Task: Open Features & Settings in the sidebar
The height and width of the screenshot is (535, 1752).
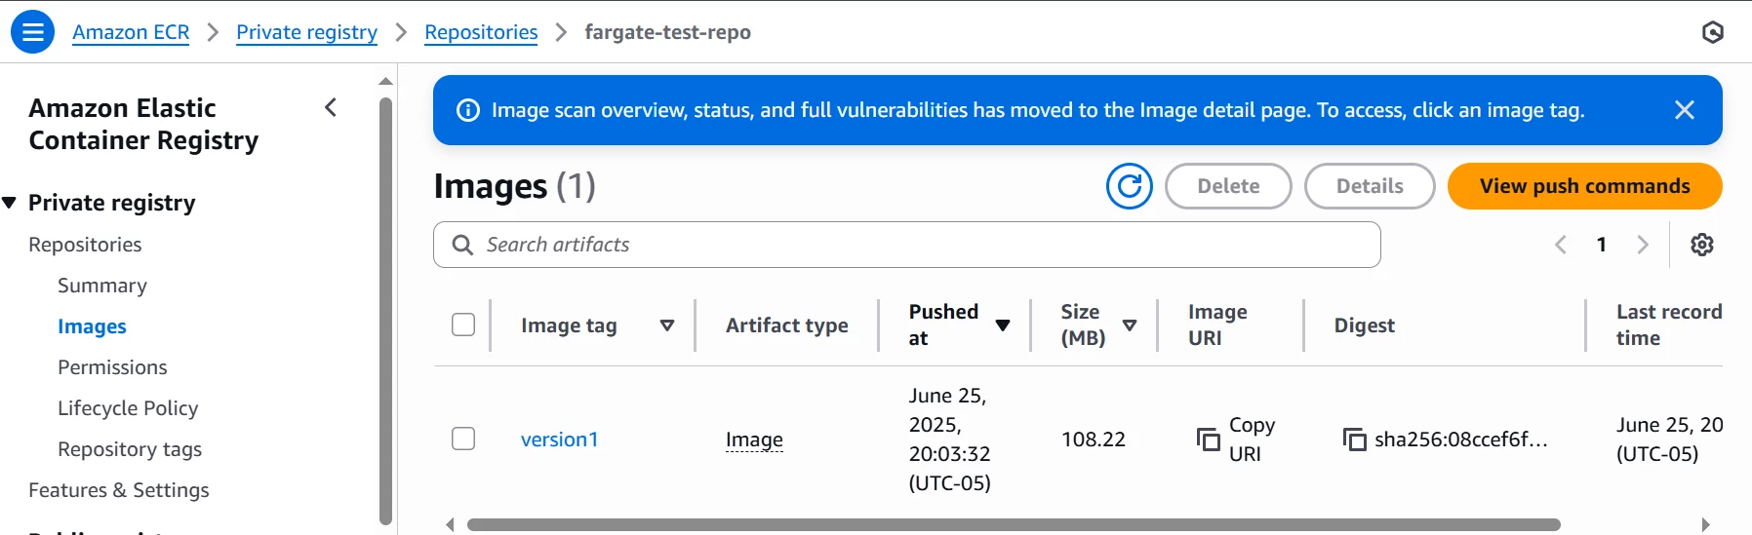Action: (x=119, y=490)
